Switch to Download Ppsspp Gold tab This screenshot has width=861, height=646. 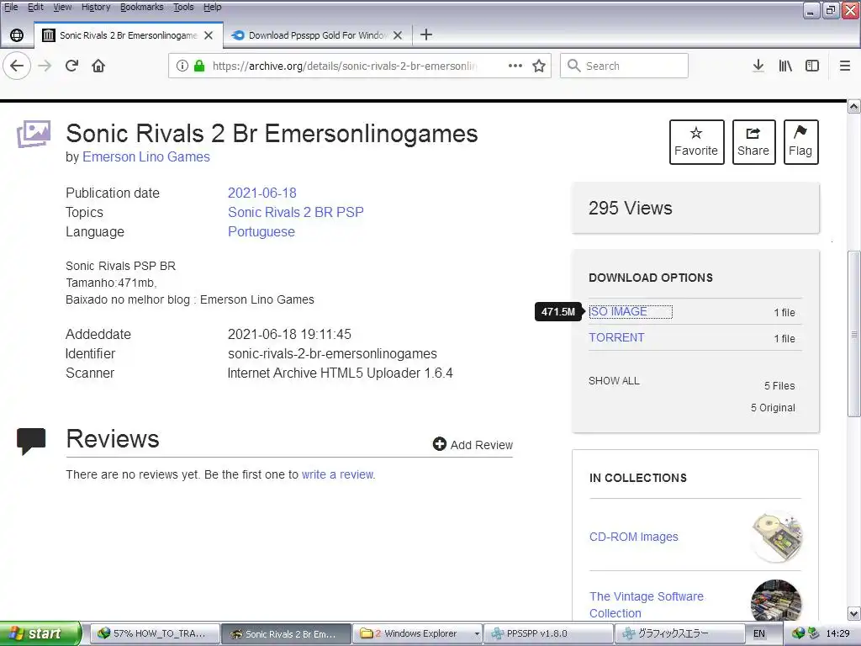point(317,35)
